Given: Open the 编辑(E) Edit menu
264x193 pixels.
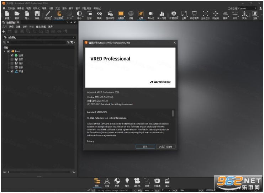Looking at the screenshot, I should [20, 9].
